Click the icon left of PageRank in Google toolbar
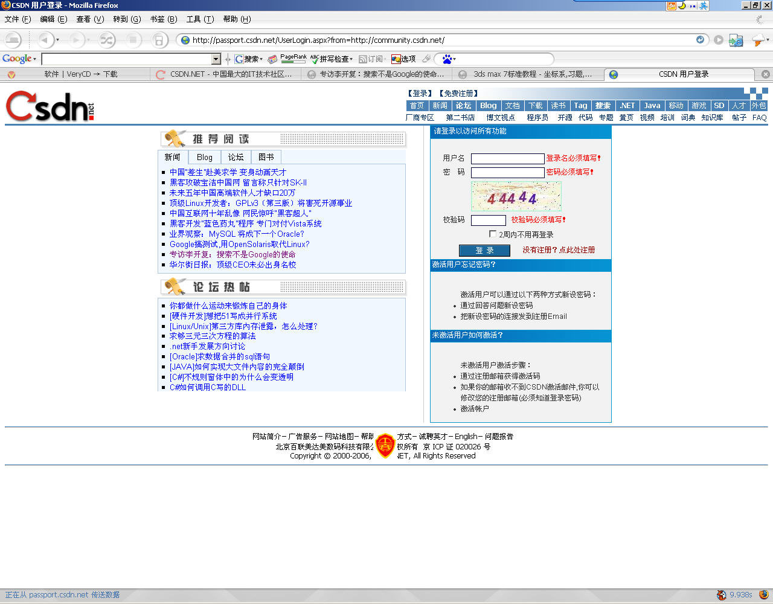This screenshot has width=773, height=604. click(272, 59)
